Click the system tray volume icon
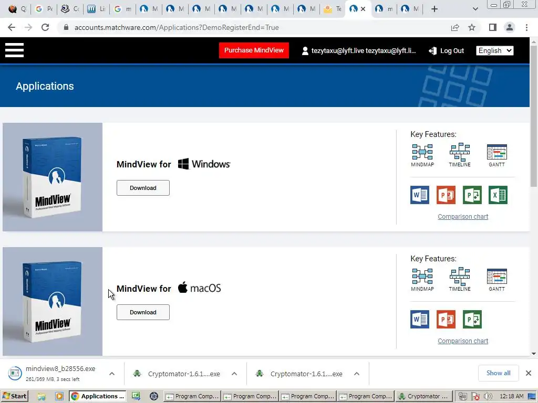This screenshot has height=403, width=538. [x=488, y=397]
